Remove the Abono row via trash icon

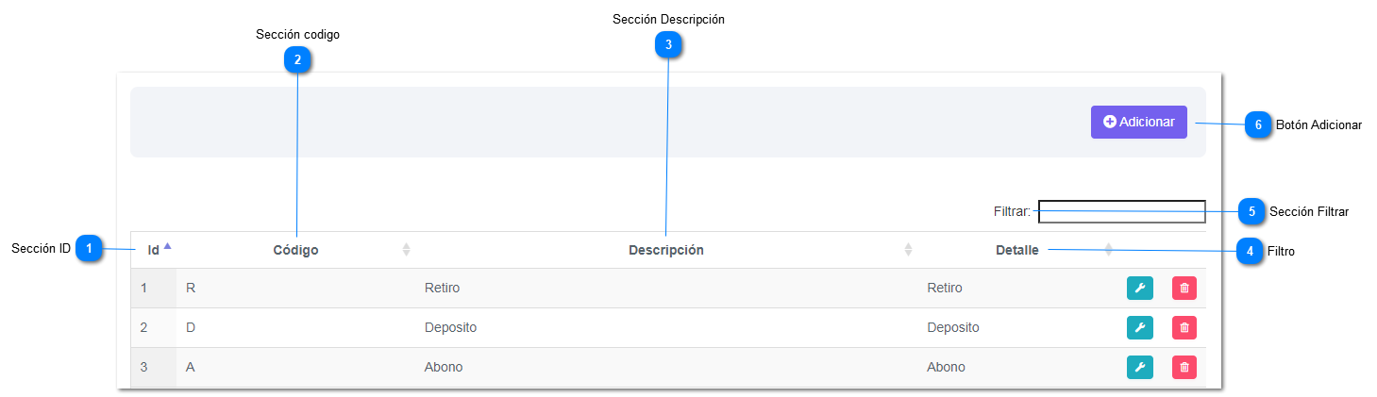pyautogui.click(x=1184, y=368)
